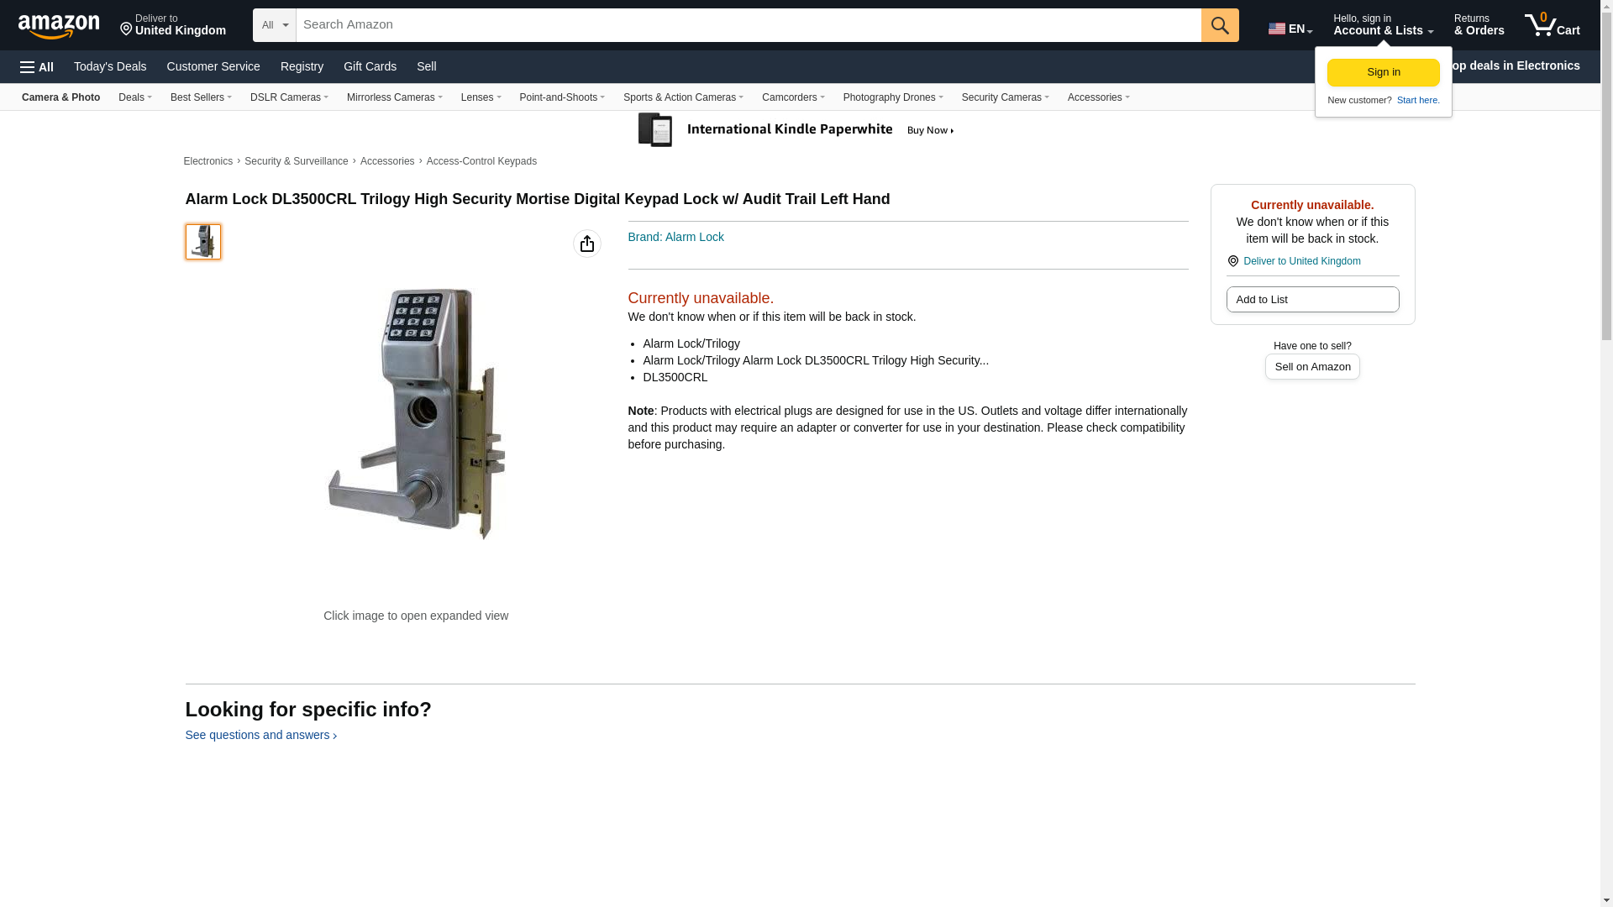Click into the Search Amazon field
The width and height of the screenshot is (1613, 907).
(x=749, y=25)
